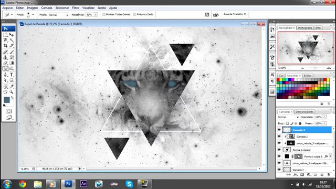Open the Camada menu
336x189 pixels.
pos(47,8)
